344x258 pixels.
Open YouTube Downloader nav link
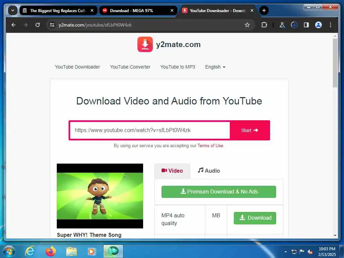78,67
